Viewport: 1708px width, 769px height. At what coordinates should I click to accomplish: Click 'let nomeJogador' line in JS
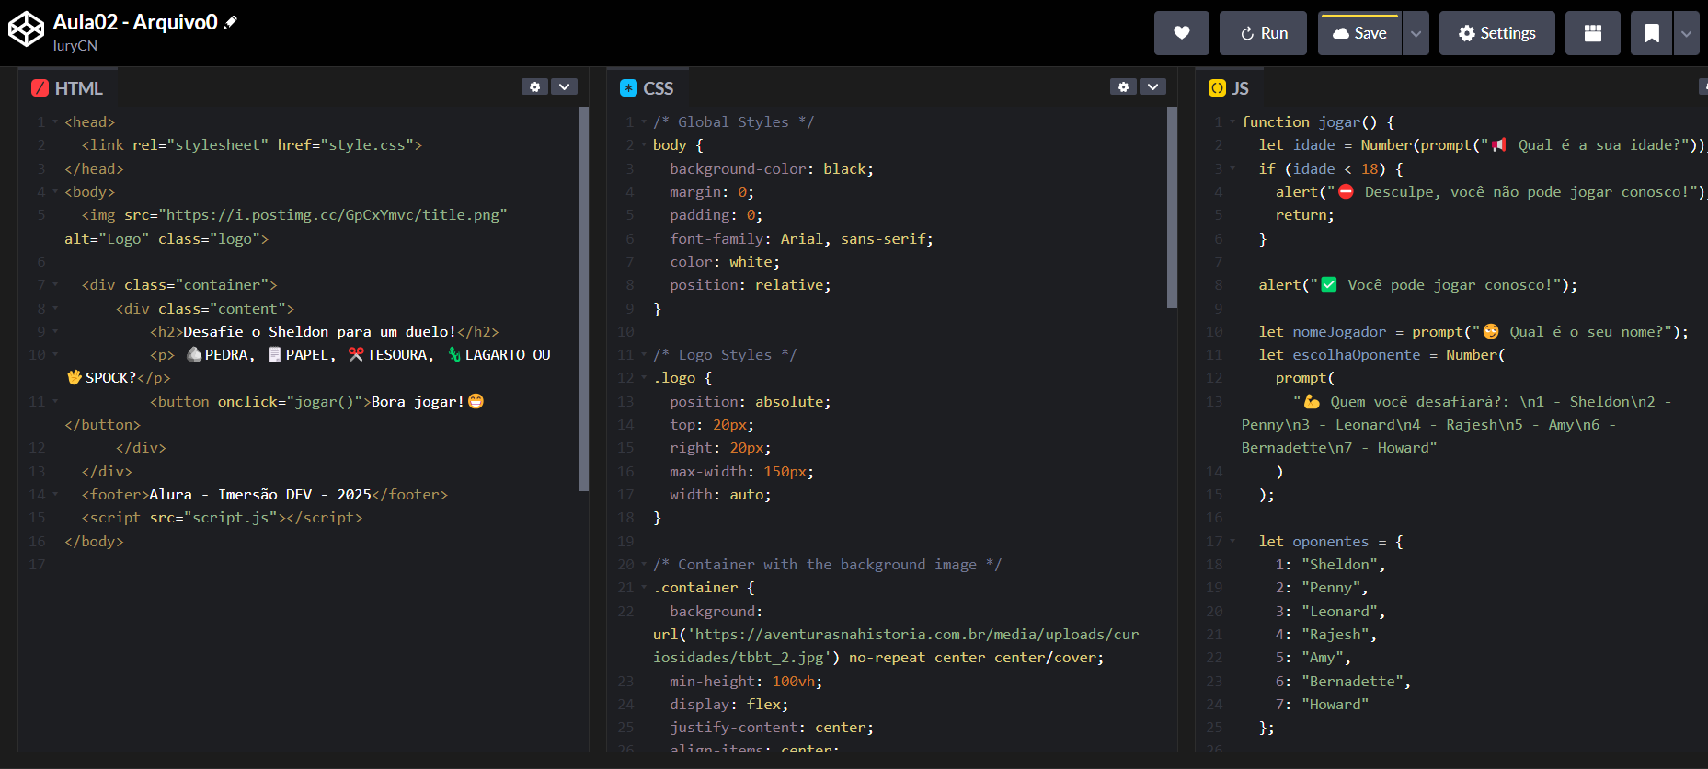pos(1473,332)
